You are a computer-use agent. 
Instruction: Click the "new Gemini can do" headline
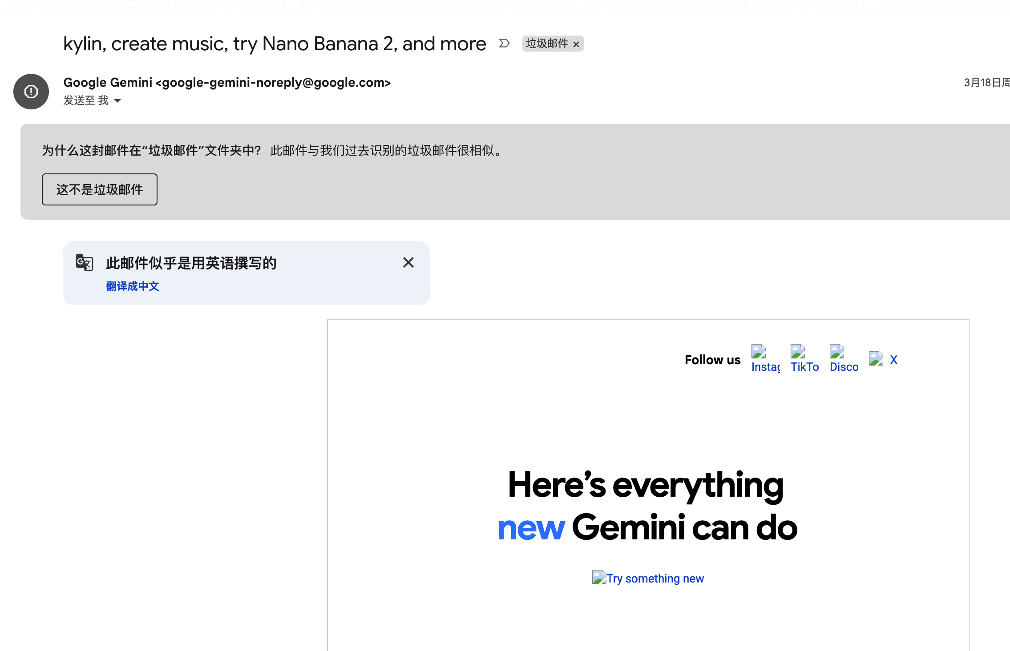click(647, 528)
